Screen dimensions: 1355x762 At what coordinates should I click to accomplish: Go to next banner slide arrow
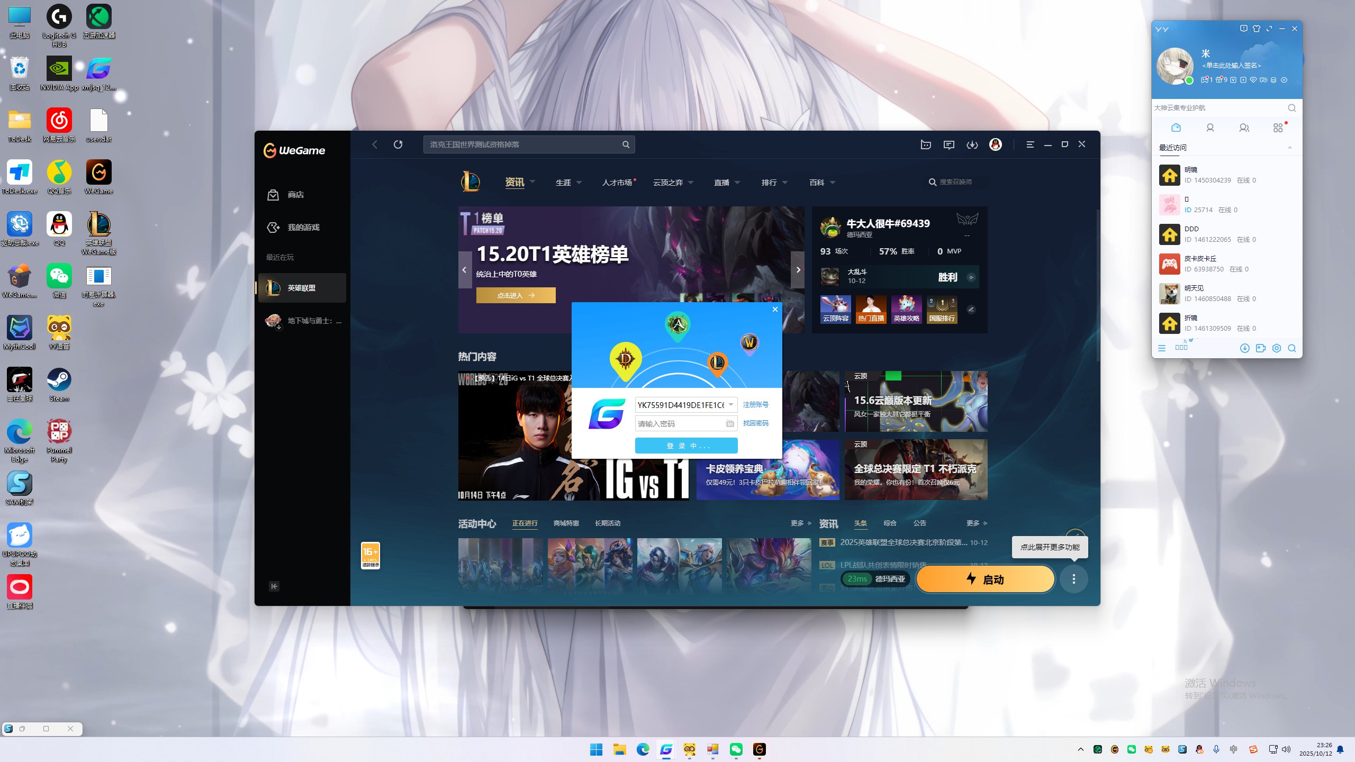coord(798,270)
